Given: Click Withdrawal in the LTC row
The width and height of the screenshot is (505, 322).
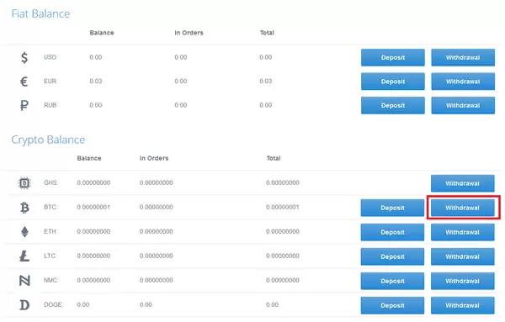Looking at the screenshot, I should tap(462, 256).
